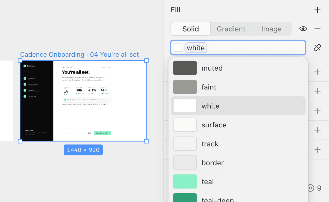Click the white color variable input field
The image size is (329, 202).
point(238,48)
